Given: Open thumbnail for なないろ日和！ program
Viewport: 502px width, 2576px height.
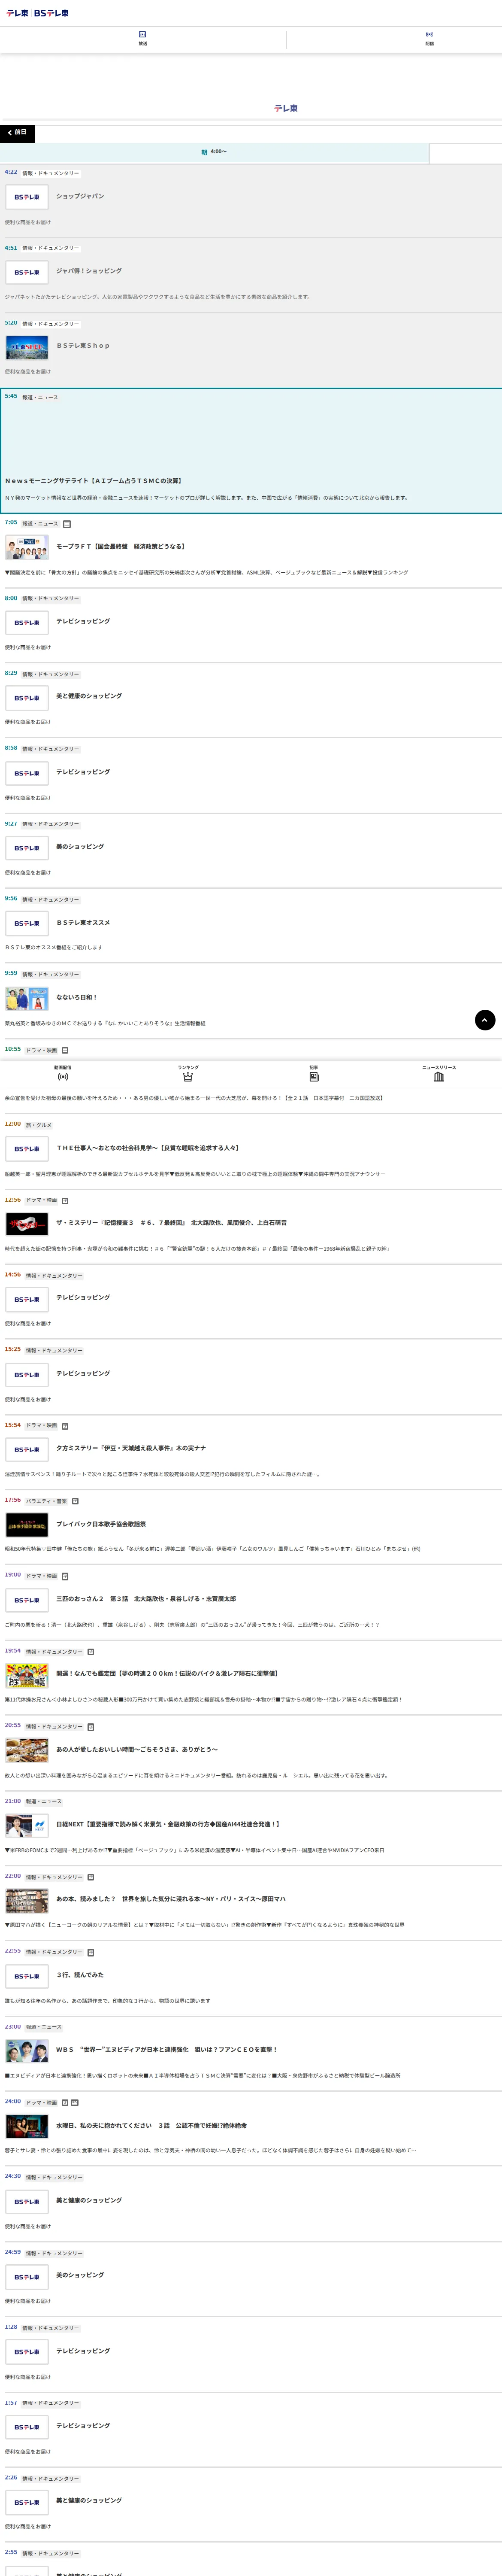Looking at the screenshot, I should tap(27, 998).
